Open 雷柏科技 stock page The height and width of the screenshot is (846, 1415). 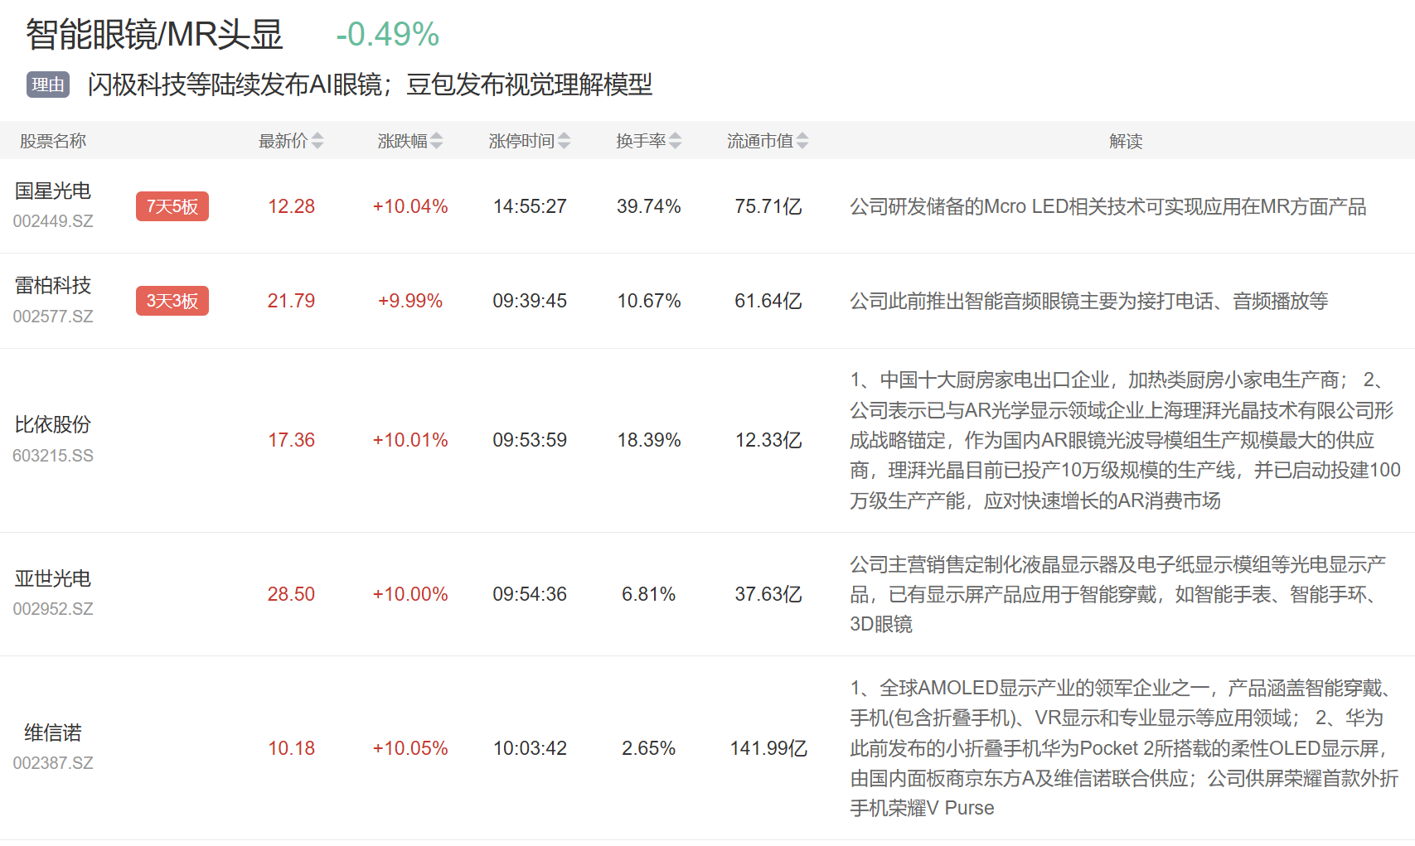pyautogui.click(x=53, y=286)
